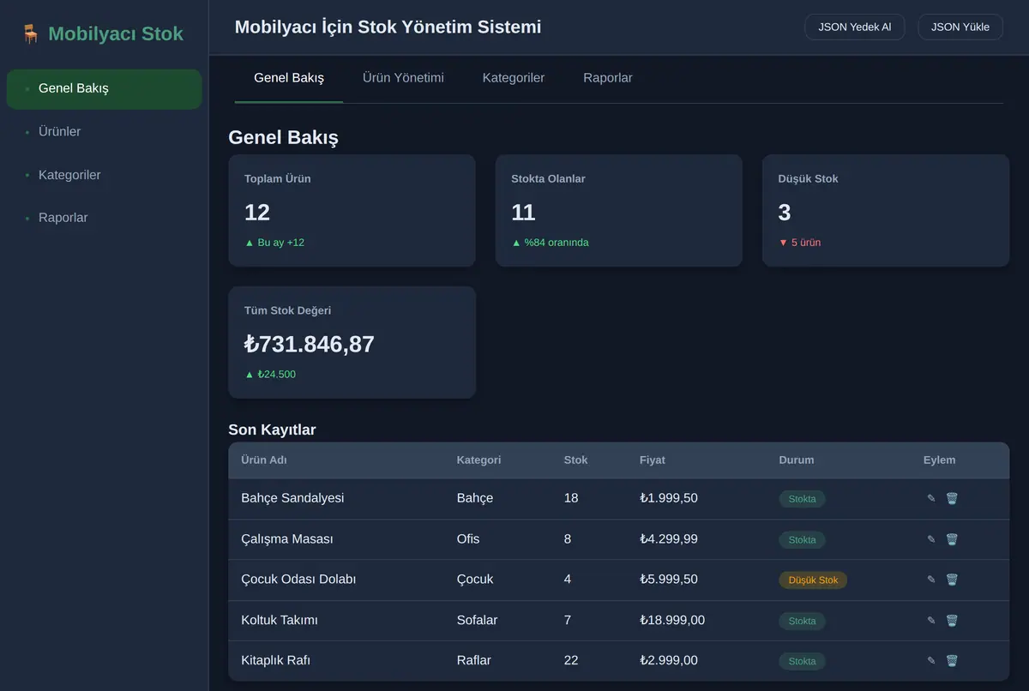Click the Stokta badge in Koltuk Takımı row
This screenshot has height=691, width=1029.
(802, 622)
